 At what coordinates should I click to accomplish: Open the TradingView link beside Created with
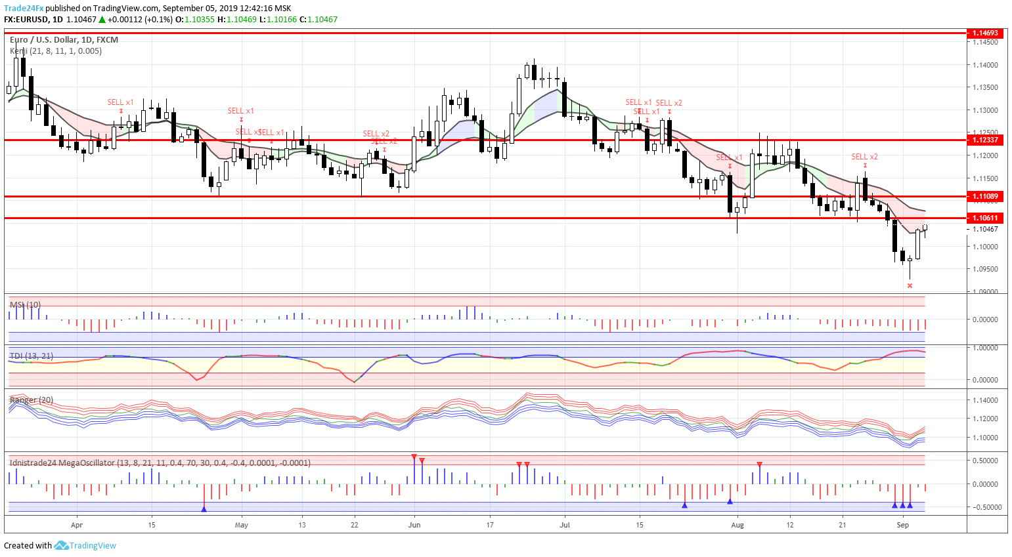[x=93, y=545]
